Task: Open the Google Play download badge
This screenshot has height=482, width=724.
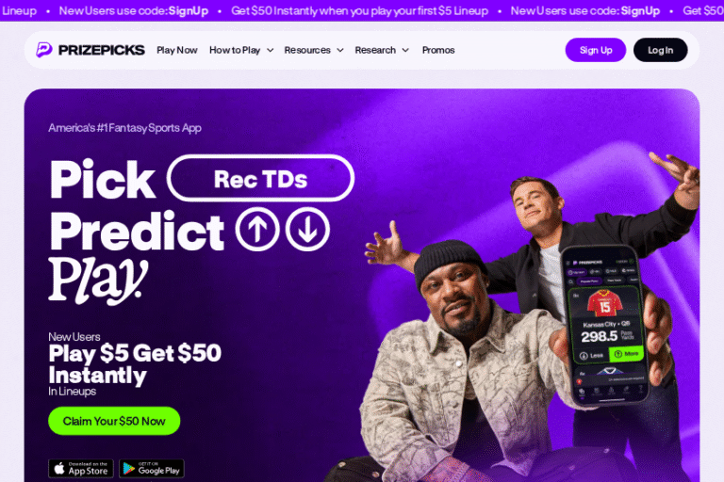Action: [152, 469]
